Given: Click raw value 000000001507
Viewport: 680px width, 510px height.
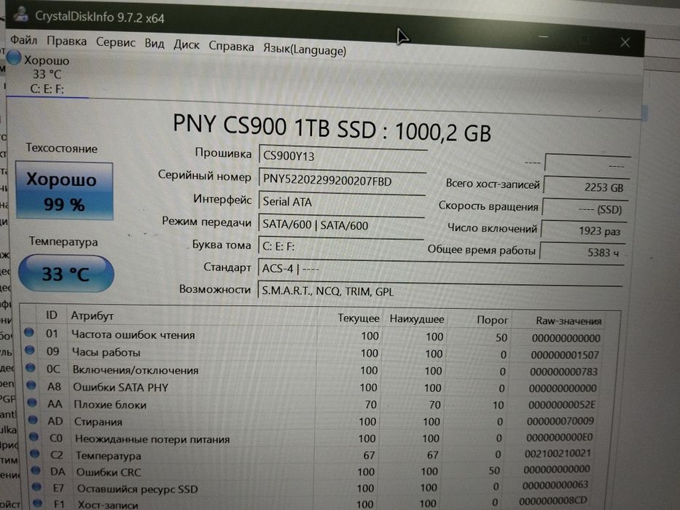Looking at the screenshot, I should 565,355.
